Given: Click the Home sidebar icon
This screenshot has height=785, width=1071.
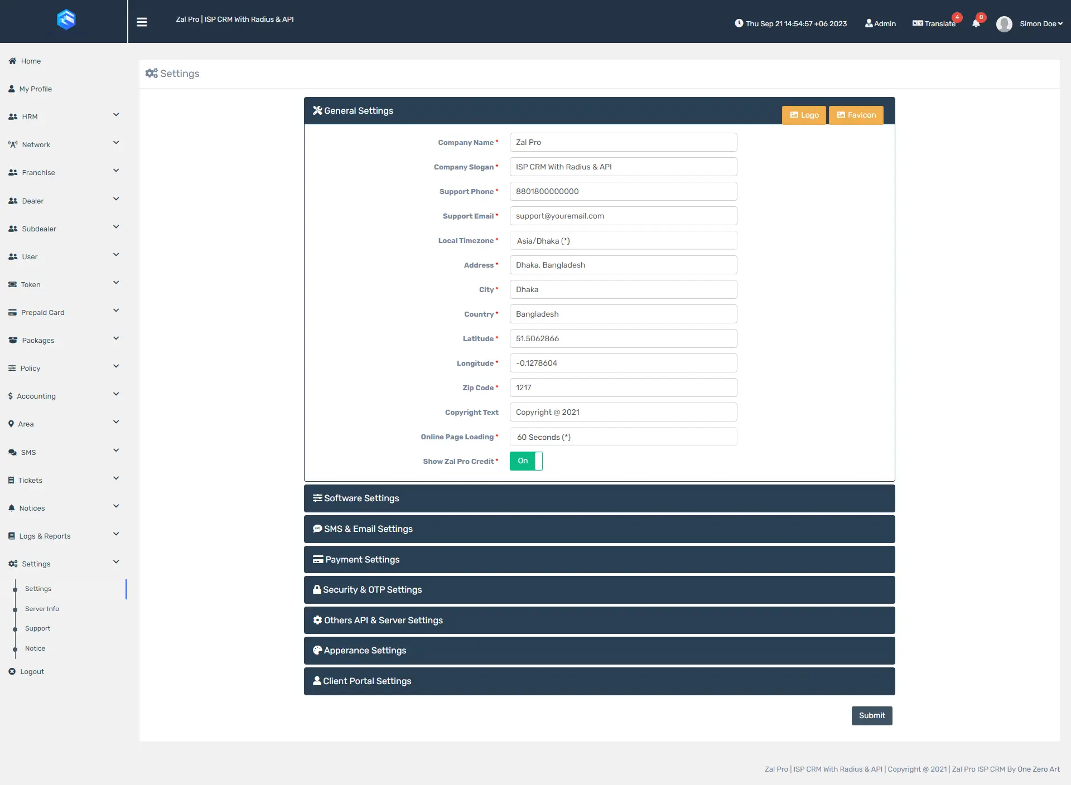Looking at the screenshot, I should click(12, 61).
